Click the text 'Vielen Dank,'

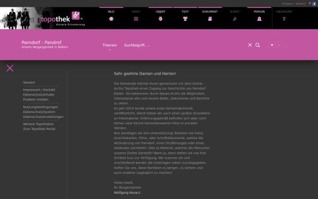tap(123, 183)
